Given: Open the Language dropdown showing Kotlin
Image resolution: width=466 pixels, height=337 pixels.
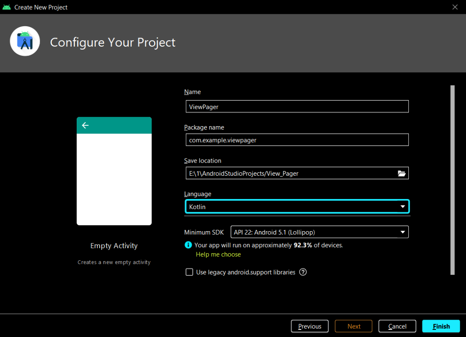Looking at the screenshot, I should point(297,207).
